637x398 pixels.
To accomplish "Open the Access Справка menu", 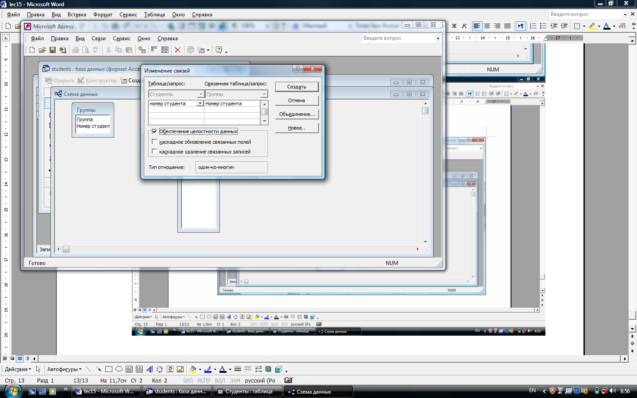I will [168, 38].
